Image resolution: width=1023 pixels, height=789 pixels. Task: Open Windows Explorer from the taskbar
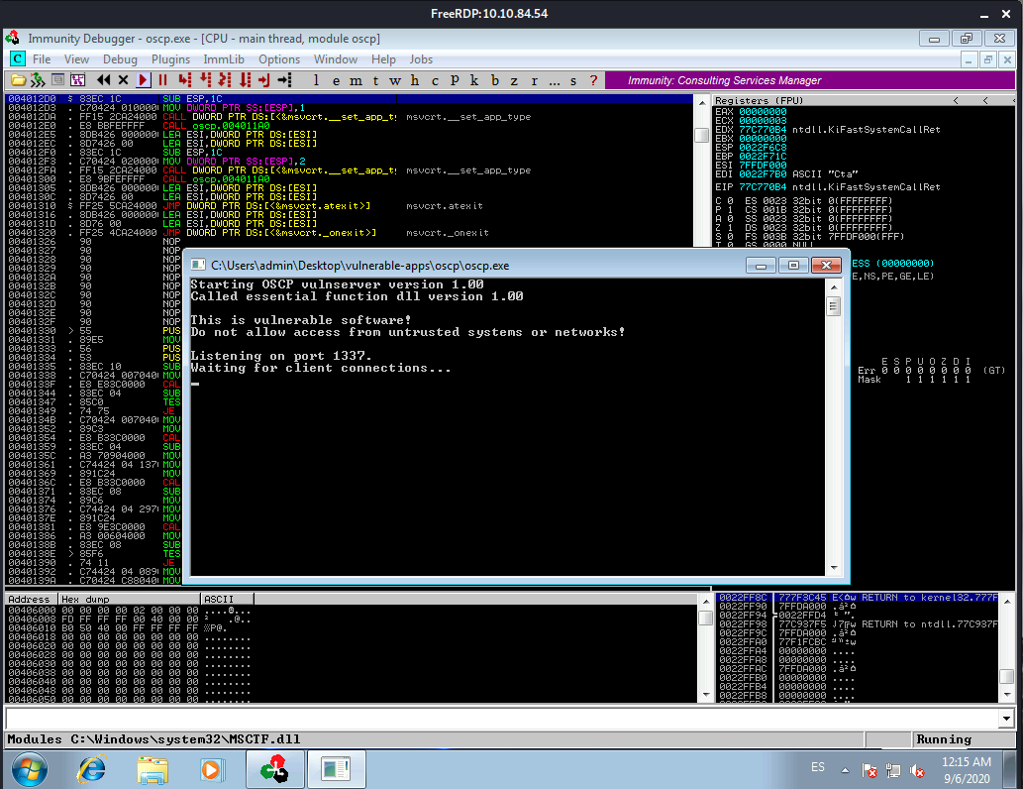pyautogui.click(x=153, y=770)
